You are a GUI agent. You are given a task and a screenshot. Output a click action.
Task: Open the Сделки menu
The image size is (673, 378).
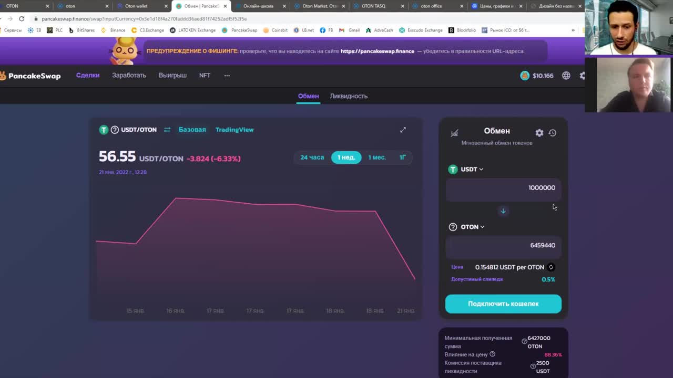click(x=88, y=76)
